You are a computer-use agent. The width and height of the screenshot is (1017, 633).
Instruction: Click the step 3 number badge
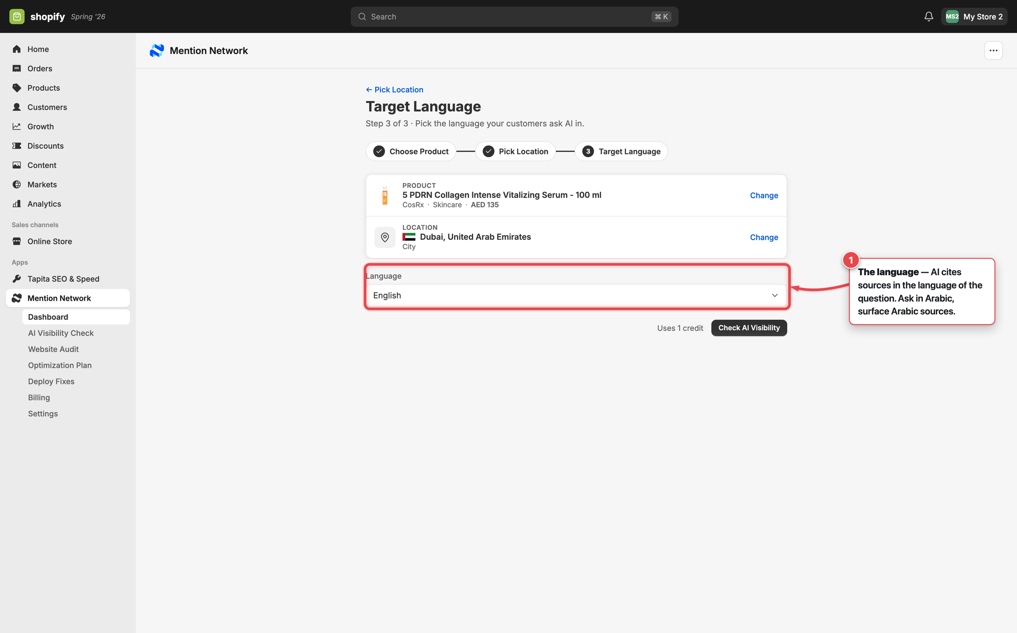click(588, 151)
